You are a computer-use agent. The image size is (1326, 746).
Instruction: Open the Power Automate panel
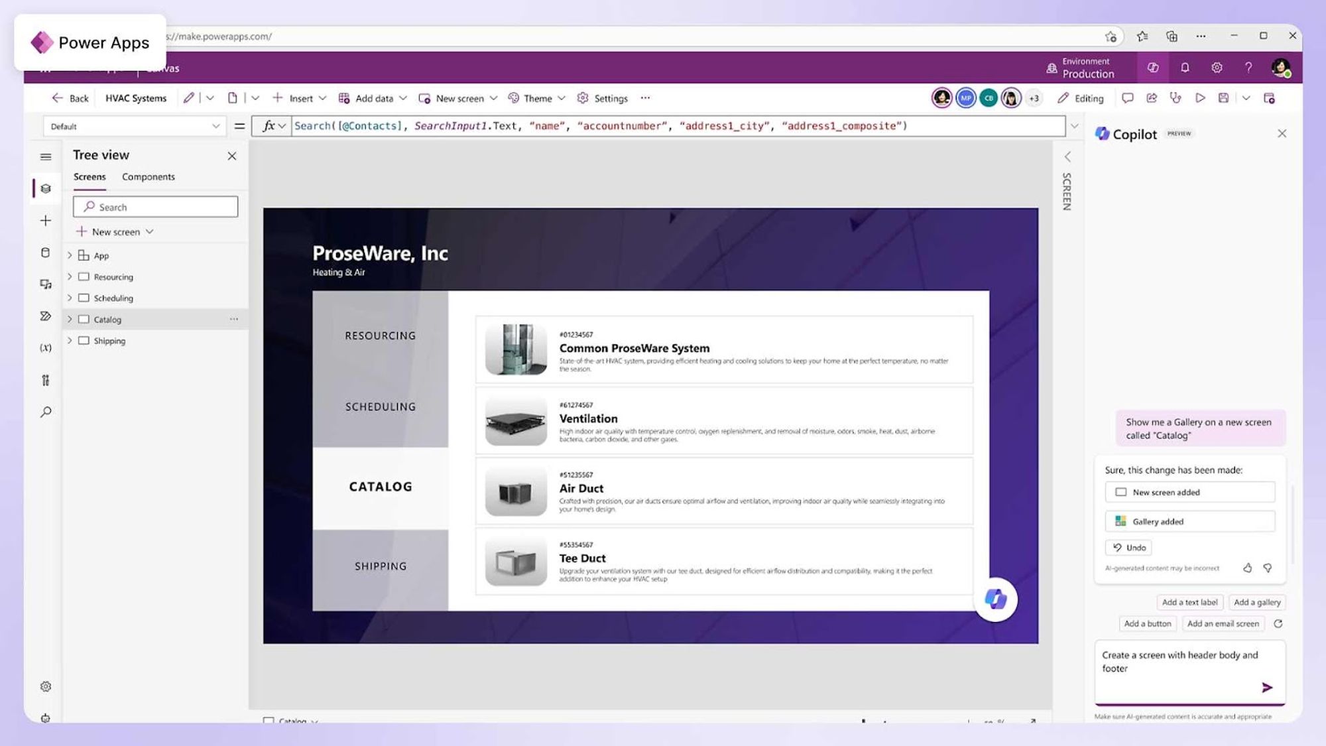[46, 316]
